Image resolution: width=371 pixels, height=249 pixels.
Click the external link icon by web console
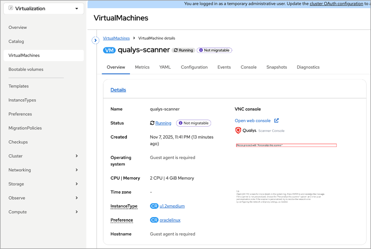point(276,120)
